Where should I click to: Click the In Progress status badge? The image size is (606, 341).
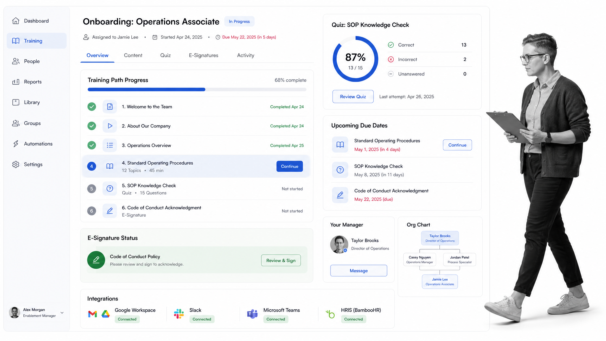point(239,21)
